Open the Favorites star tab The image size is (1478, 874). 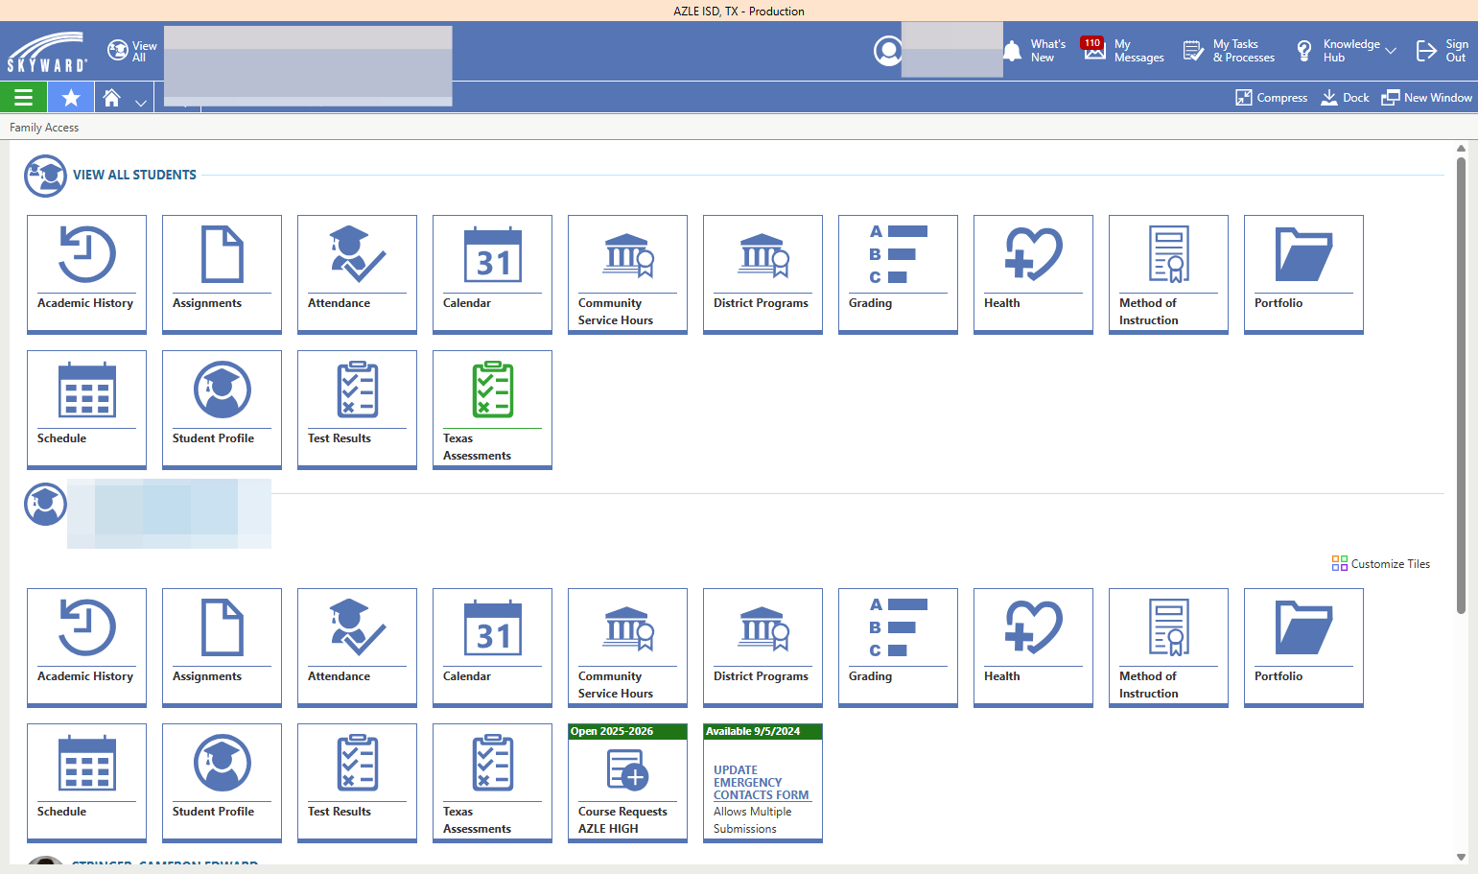point(71,97)
